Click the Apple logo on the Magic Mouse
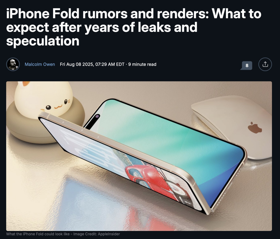This screenshot has width=280, height=239. pyautogui.click(x=255, y=128)
